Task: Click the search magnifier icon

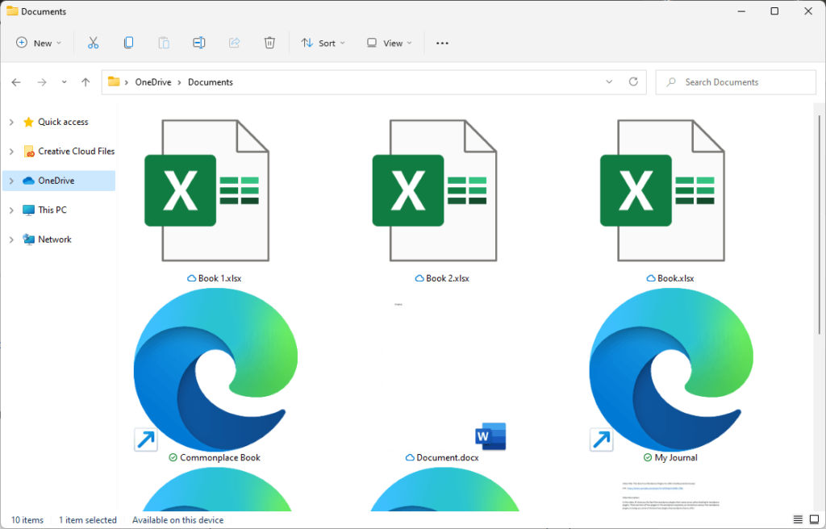Action: 671,82
